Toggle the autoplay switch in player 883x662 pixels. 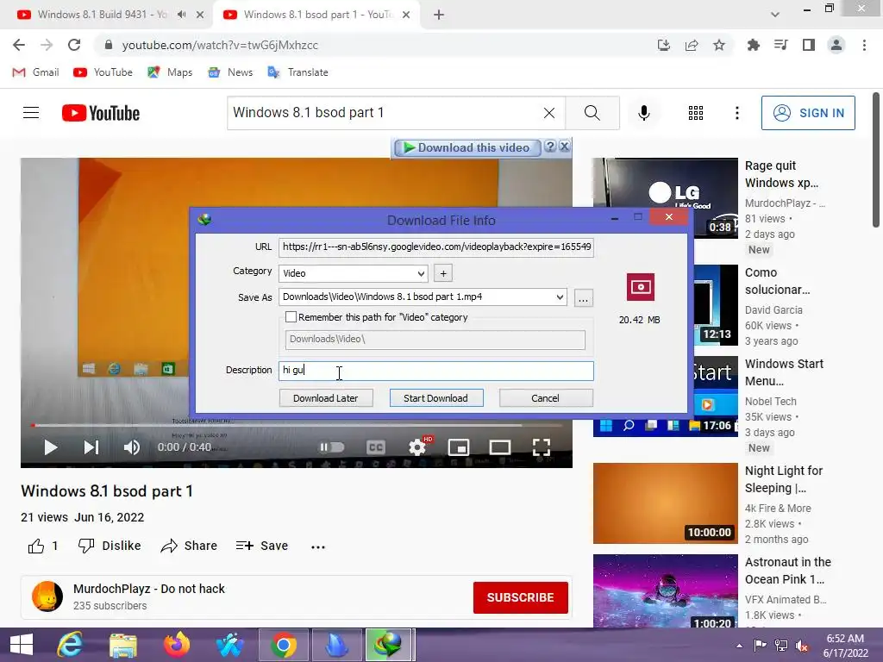tap(332, 447)
